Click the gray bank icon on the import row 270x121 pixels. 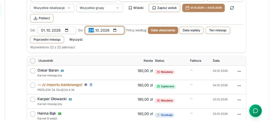(x=86, y=85)
